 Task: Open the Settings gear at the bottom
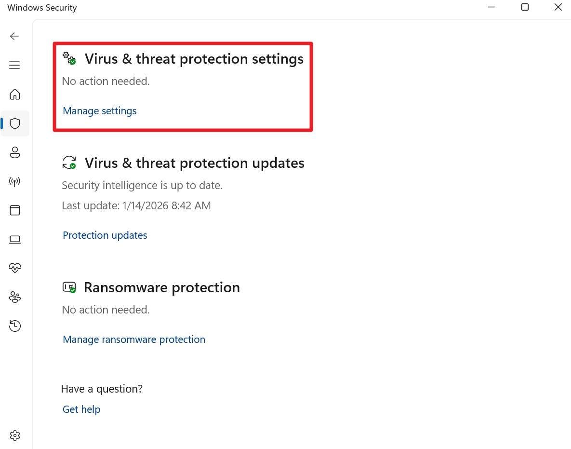coord(15,435)
